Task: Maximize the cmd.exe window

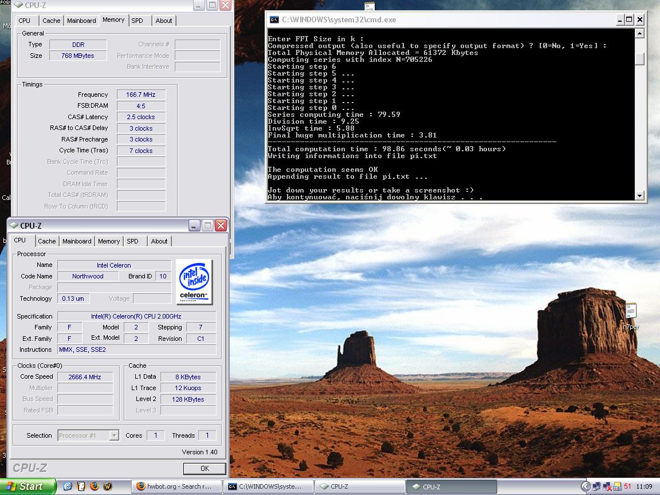Action: [x=629, y=20]
